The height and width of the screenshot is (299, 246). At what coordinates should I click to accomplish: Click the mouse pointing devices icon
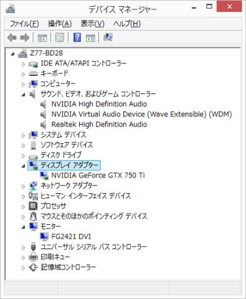[x=33, y=216]
